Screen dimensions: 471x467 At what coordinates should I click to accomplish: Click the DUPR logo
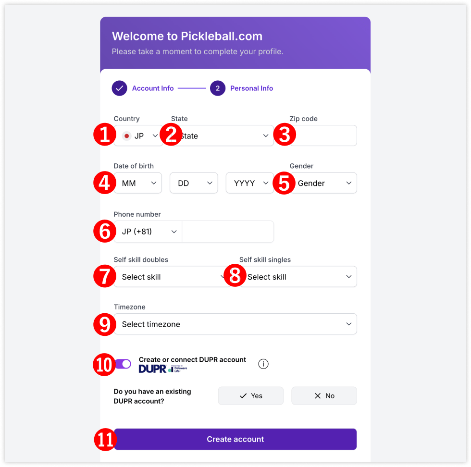coord(152,369)
